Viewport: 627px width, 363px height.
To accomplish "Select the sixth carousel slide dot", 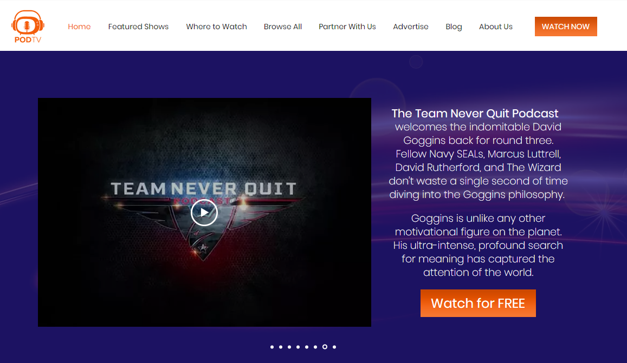I will [315, 347].
